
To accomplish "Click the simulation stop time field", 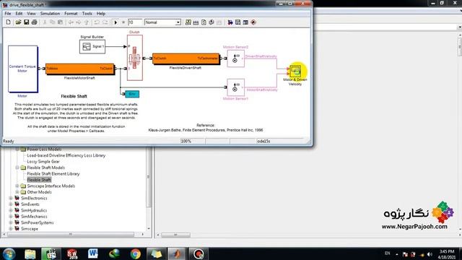I will (135, 22).
